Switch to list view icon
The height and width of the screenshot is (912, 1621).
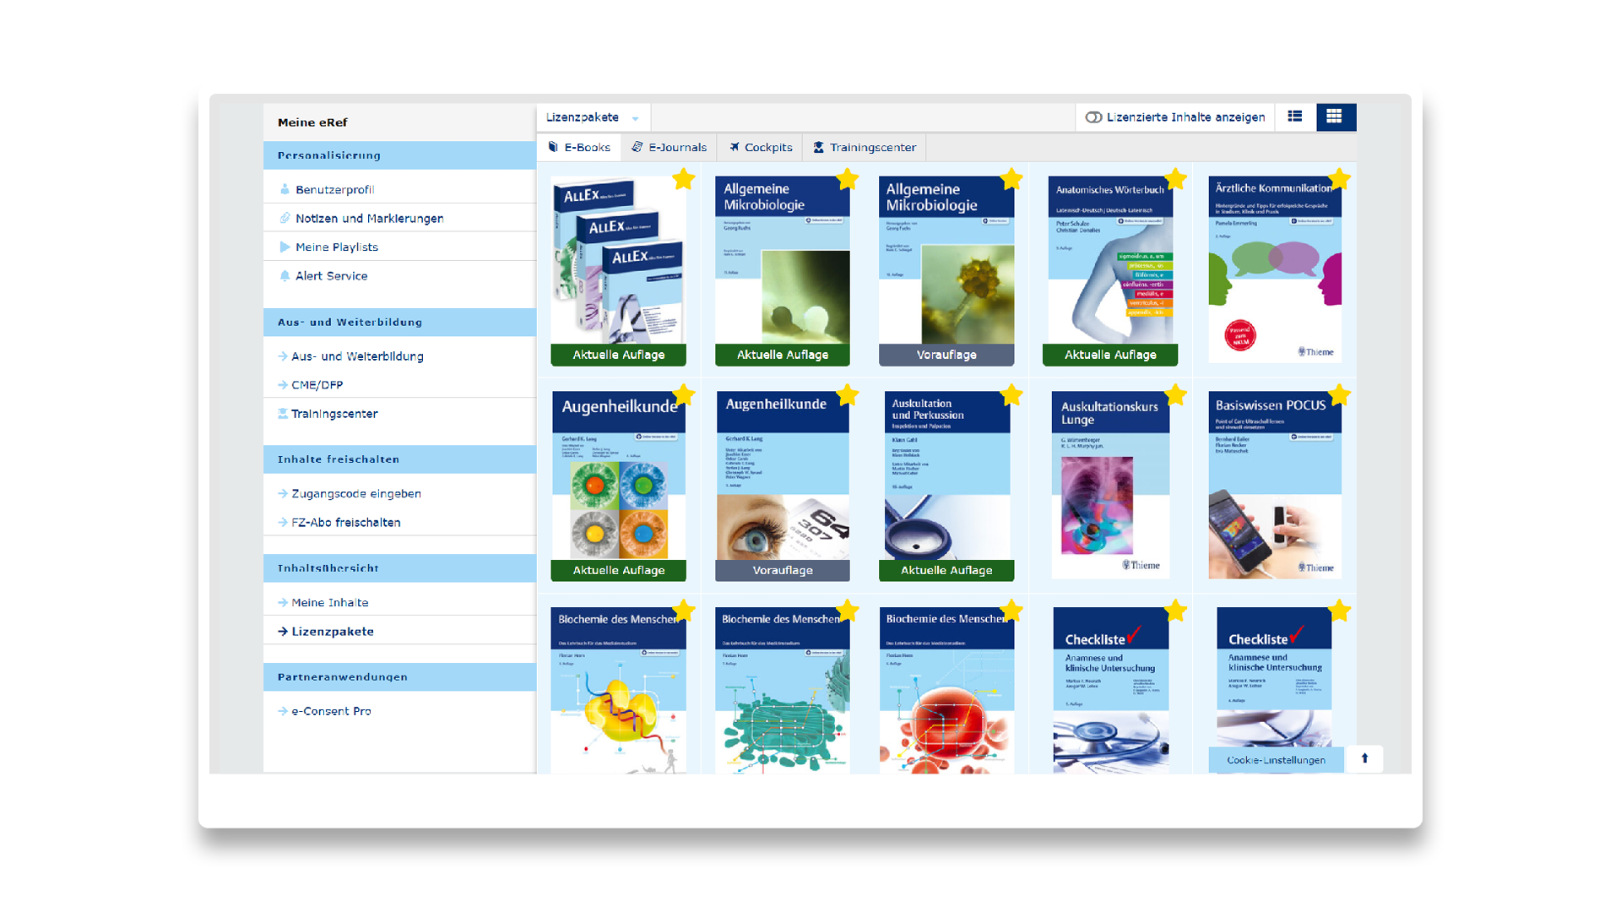click(x=1294, y=117)
